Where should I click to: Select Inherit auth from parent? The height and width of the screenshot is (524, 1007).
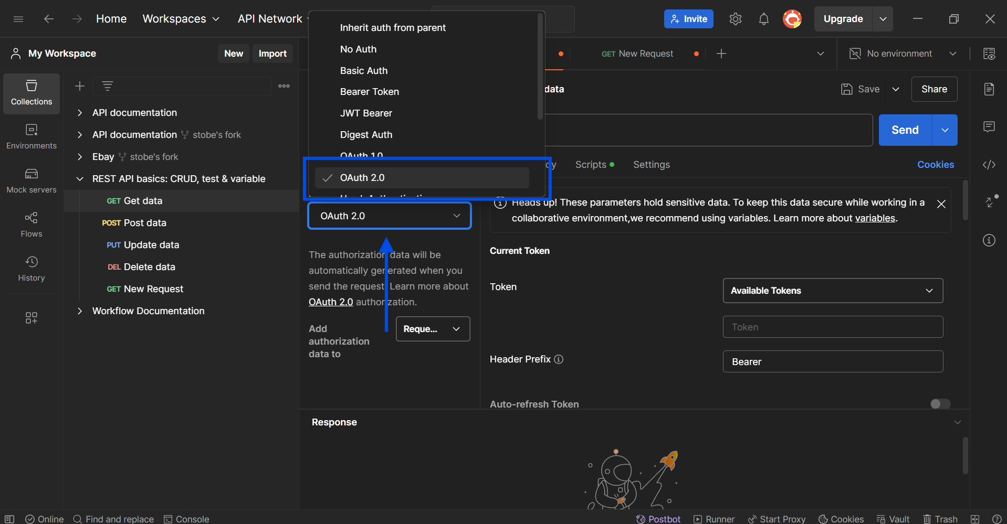pos(393,28)
